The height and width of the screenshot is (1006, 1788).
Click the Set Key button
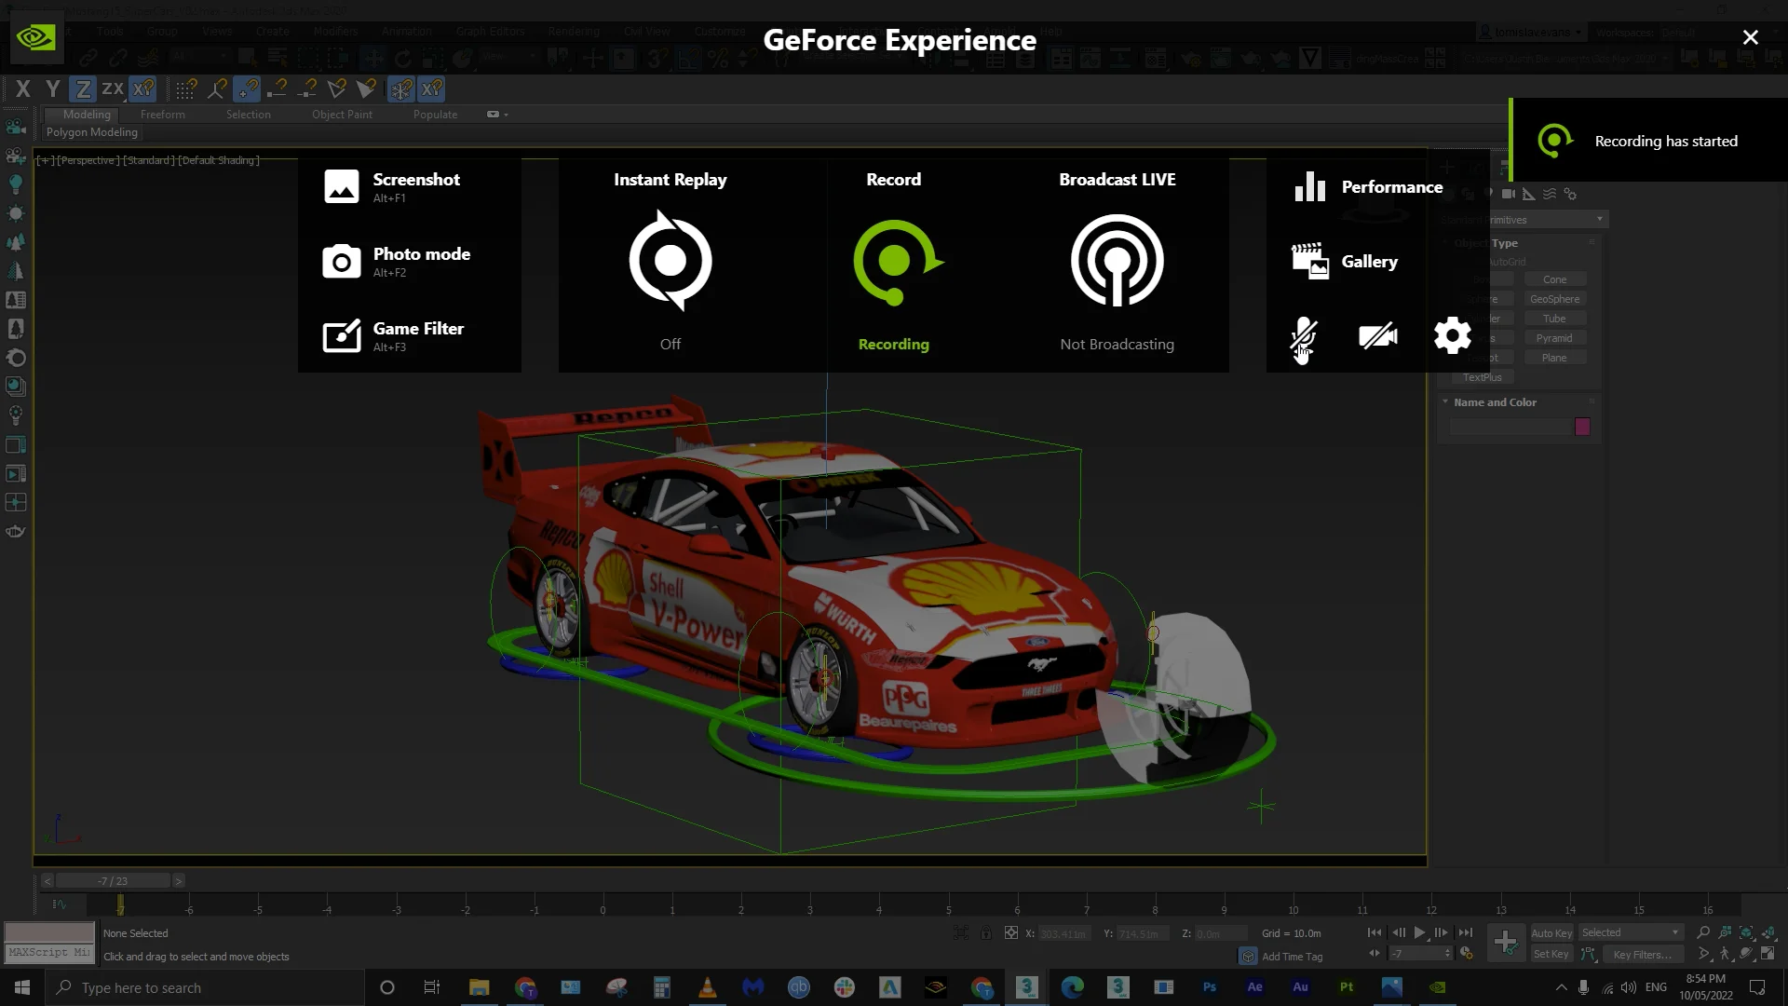pos(1551,955)
